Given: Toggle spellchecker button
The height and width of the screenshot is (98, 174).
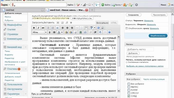Looking at the screenshot, I should (x=91, y=28).
